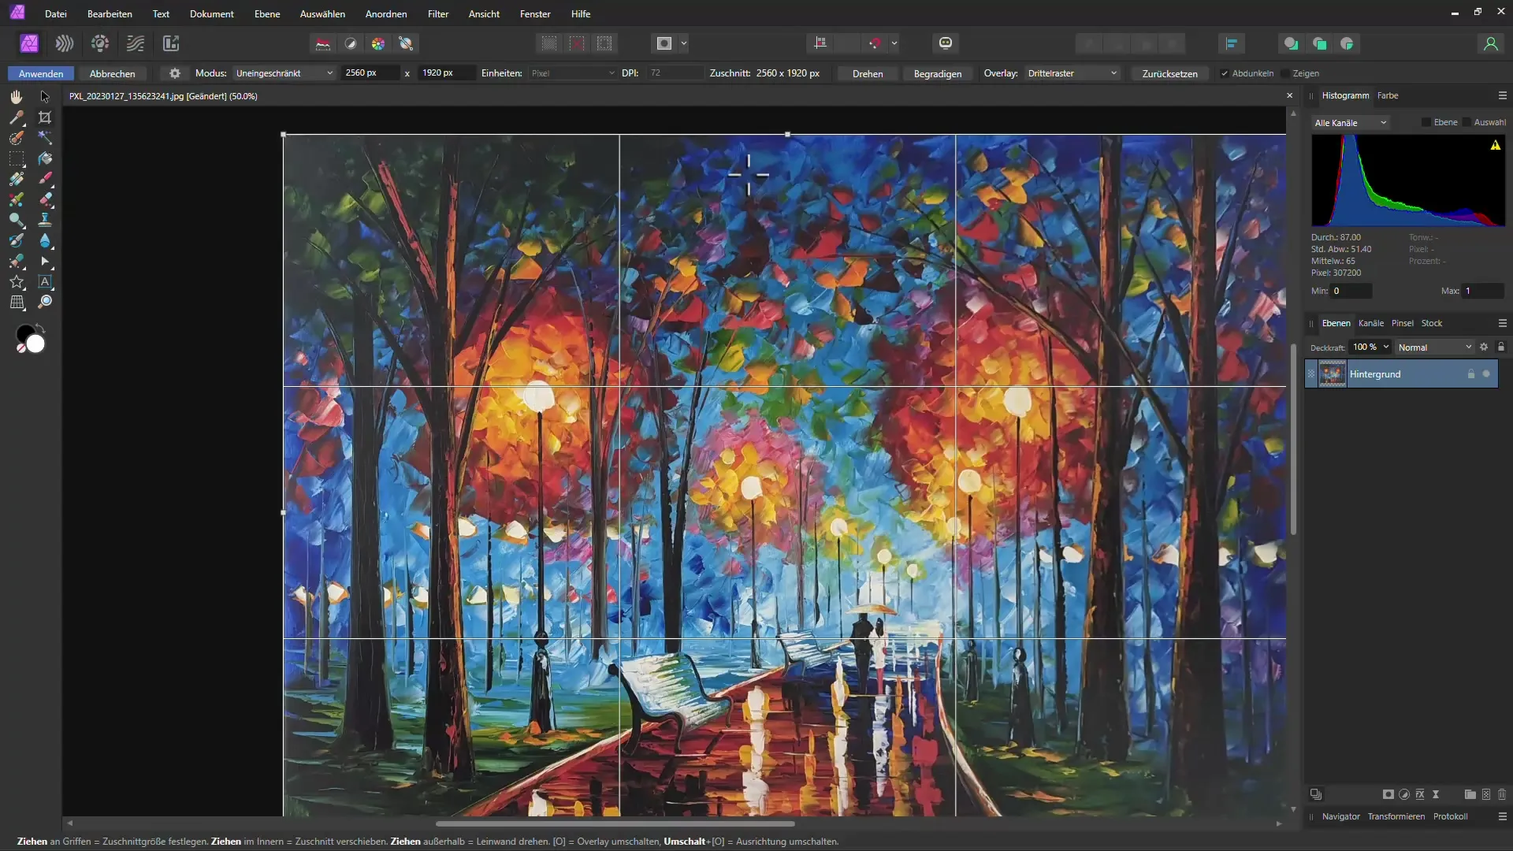Click the Anwenden button
This screenshot has width=1513, height=851.
click(x=41, y=73)
